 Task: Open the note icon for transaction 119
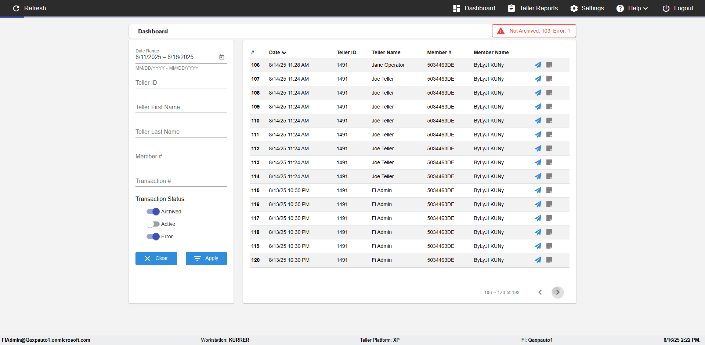point(549,246)
